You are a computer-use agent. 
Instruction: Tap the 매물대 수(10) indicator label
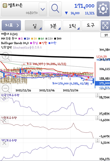(x=9, y=34)
